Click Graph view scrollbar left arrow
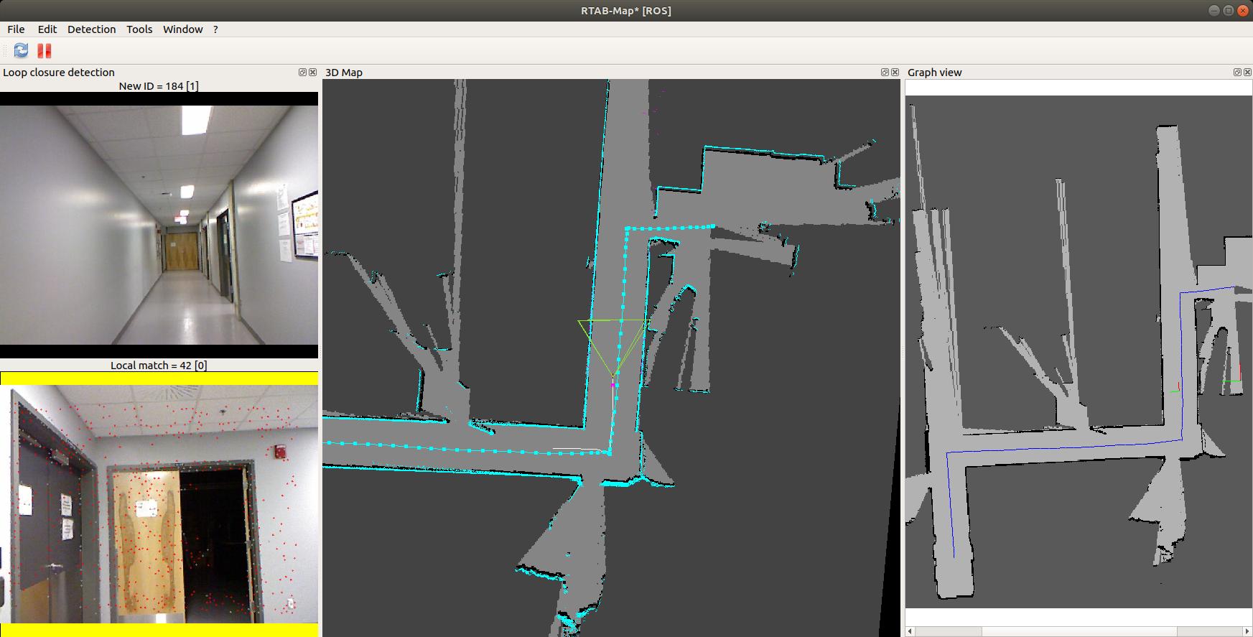Viewport: 1253px width, 637px height. click(x=910, y=631)
